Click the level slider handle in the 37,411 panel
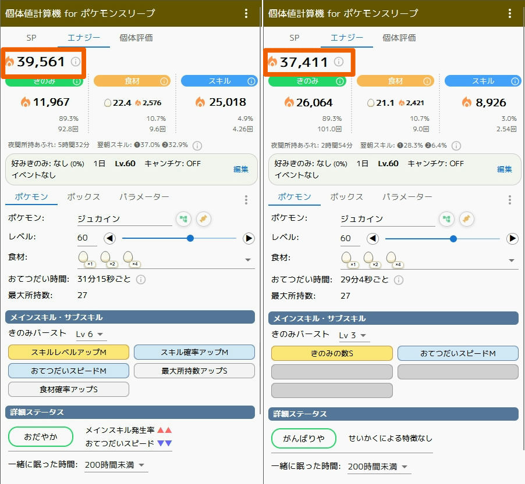The image size is (525, 484). pos(453,238)
